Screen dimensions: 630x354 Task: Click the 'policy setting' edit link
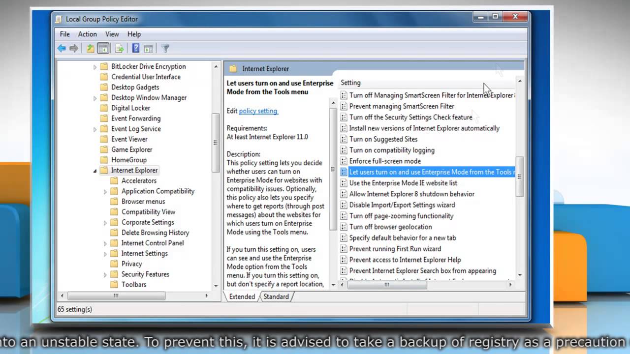(258, 111)
